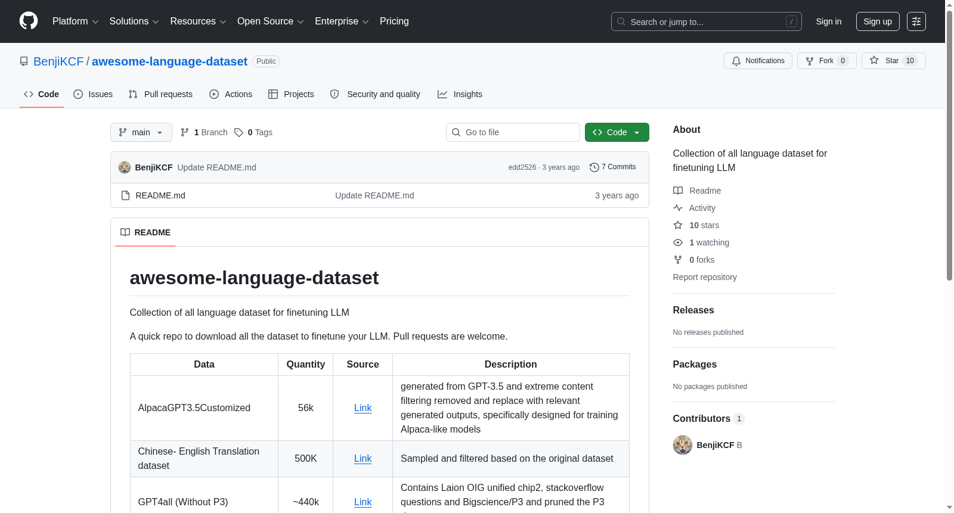Select the search magnifier icon in header

coord(621,21)
